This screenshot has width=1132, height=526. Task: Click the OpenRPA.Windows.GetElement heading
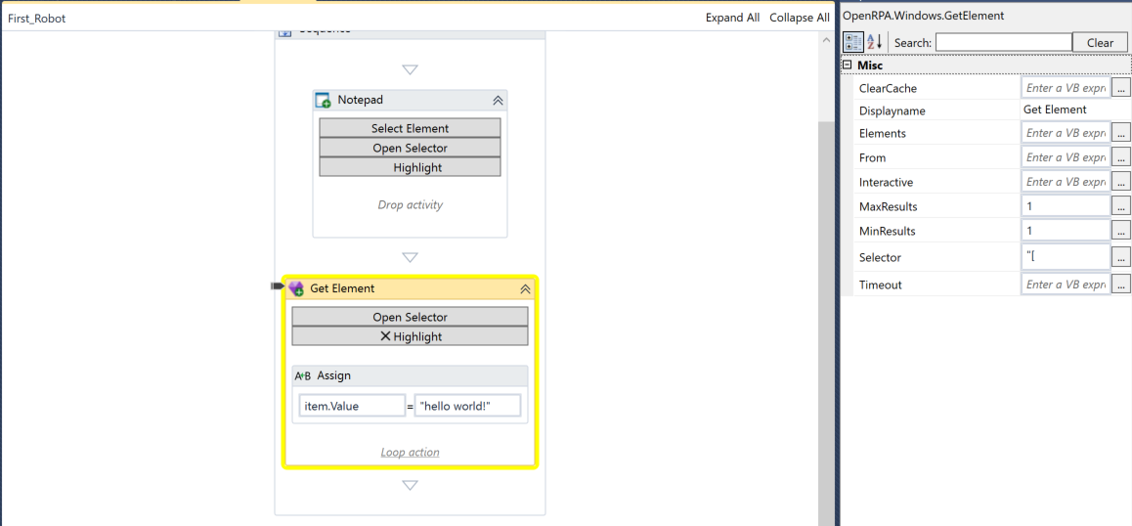924,16
